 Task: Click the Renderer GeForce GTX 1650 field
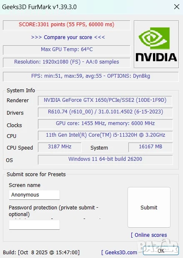(105, 101)
